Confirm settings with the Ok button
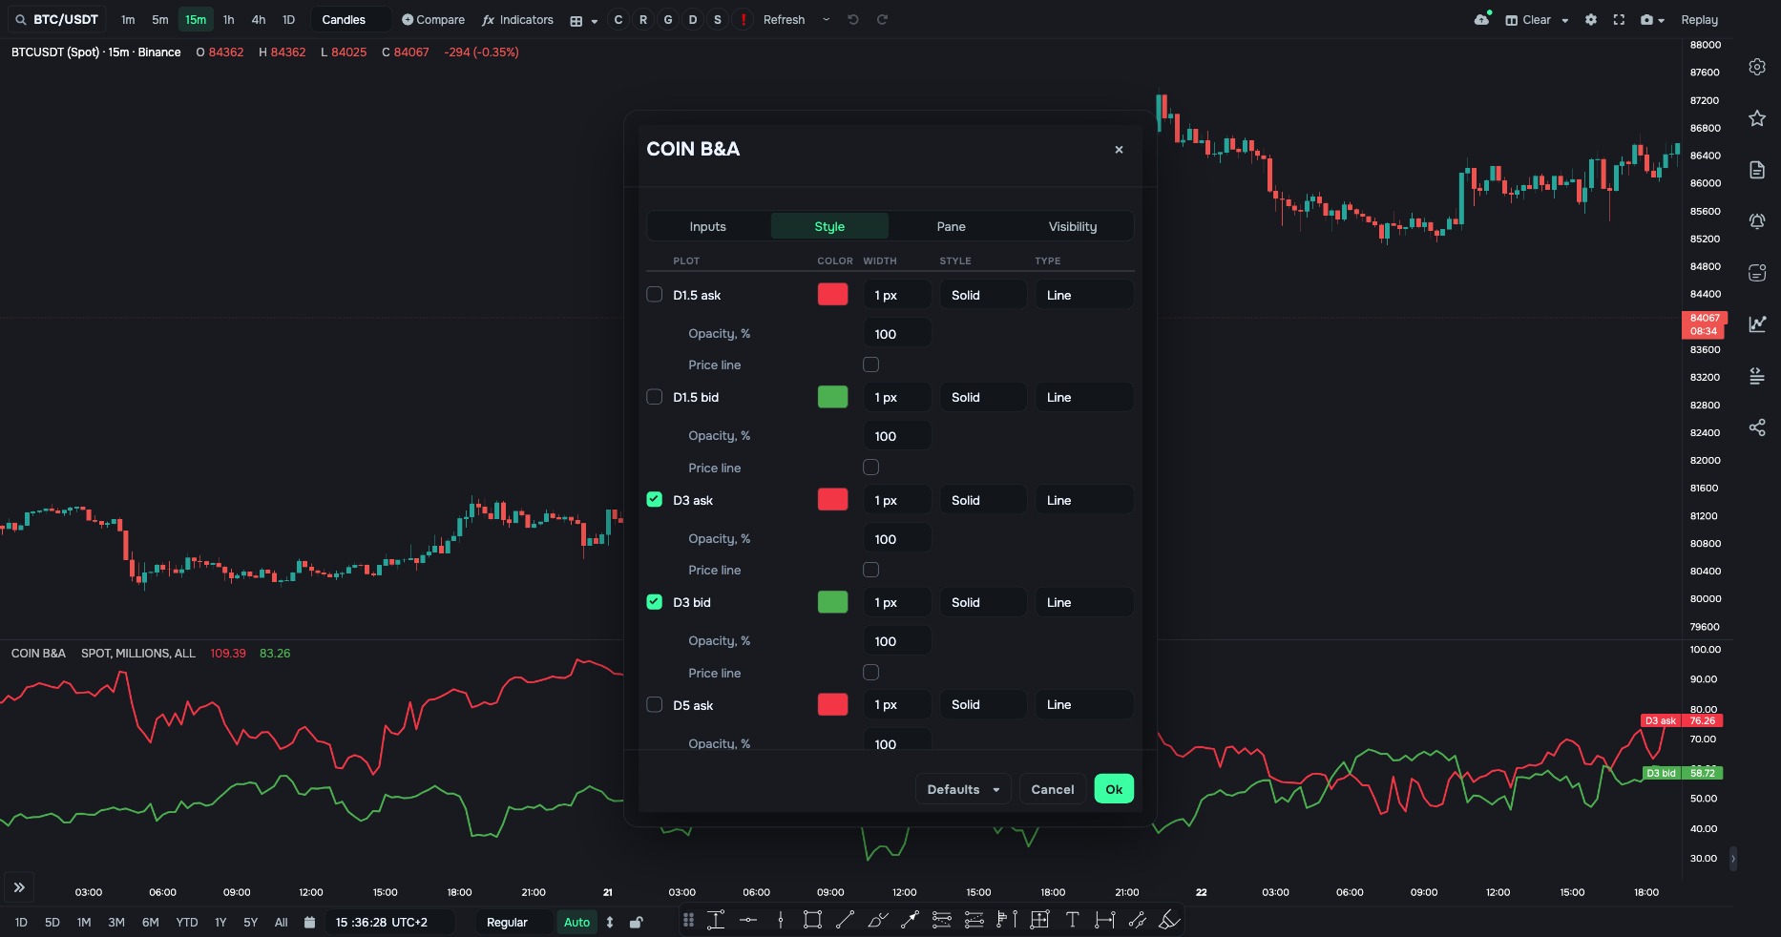Image resolution: width=1781 pixels, height=937 pixels. pos(1114,789)
